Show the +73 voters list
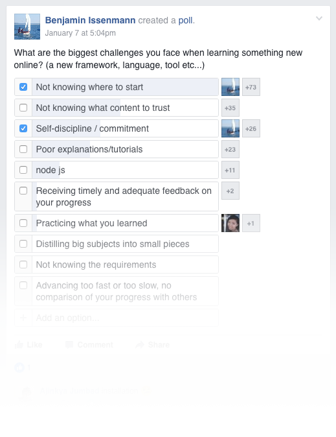Viewport: 336px width, 437px height. (251, 87)
